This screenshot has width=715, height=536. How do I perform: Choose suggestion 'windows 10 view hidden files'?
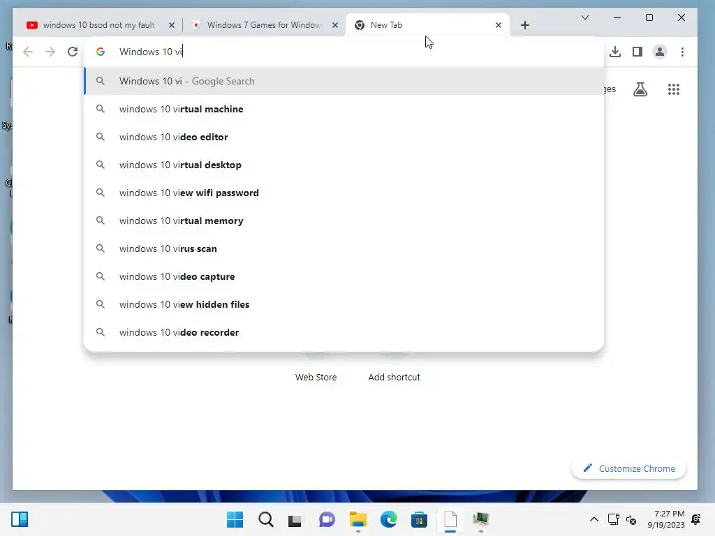344,304
